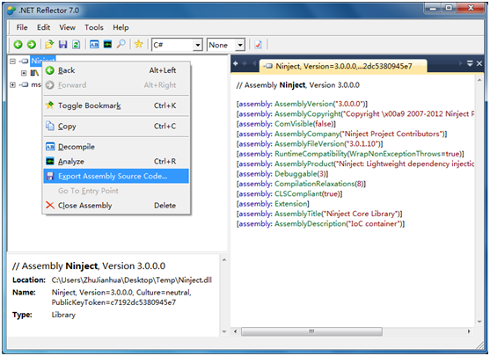Image resolution: width=490 pixels, height=356 pixels.
Task: Click the blue Save floppy toolbar icon
Action: [x=62, y=45]
